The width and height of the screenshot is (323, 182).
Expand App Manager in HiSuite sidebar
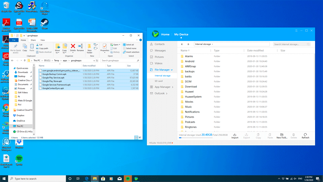point(172,87)
